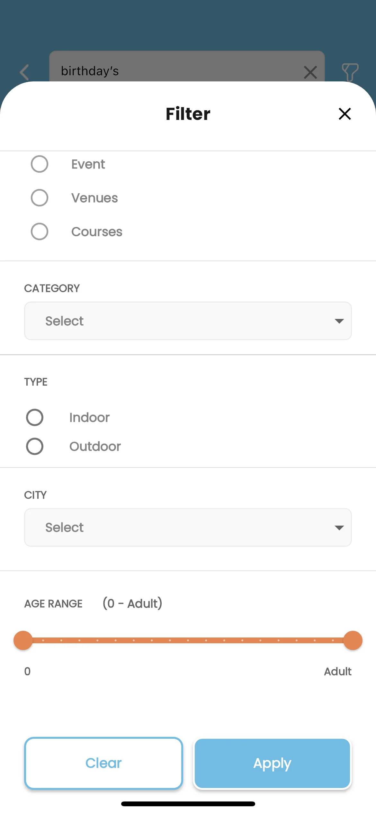Screen dimensions: 376x814
Task: Tap the filter funnel icon
Action: (350, 71)
